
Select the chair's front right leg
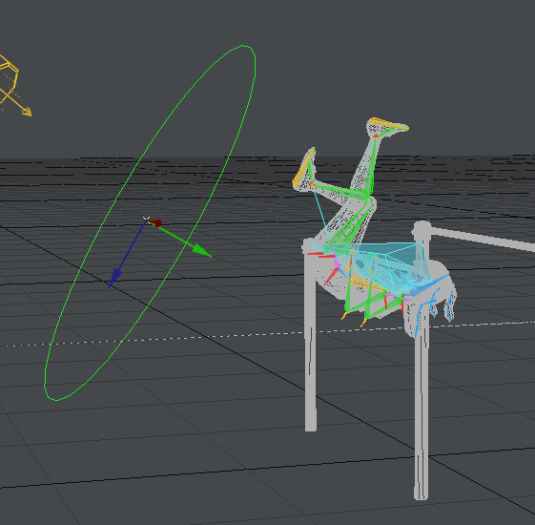(x=422, y=409)
